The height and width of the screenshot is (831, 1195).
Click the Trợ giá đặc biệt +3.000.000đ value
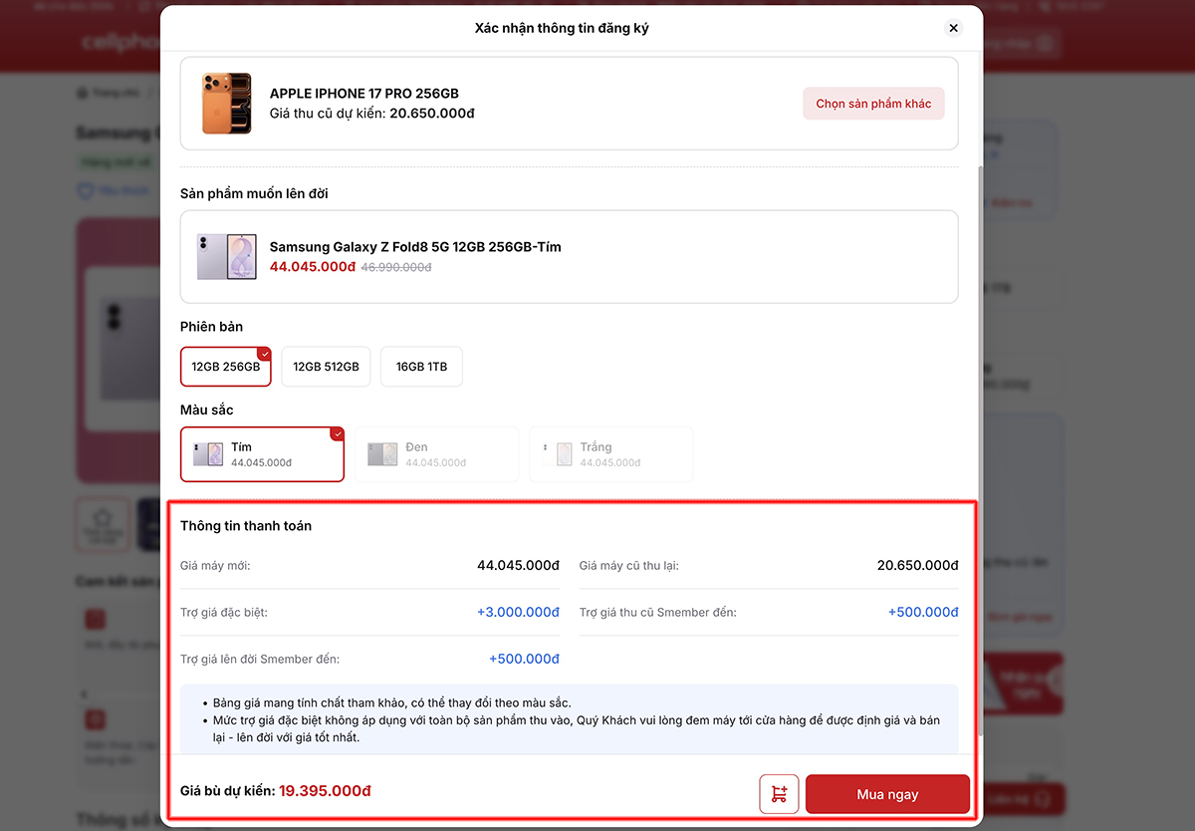[518, 612]
